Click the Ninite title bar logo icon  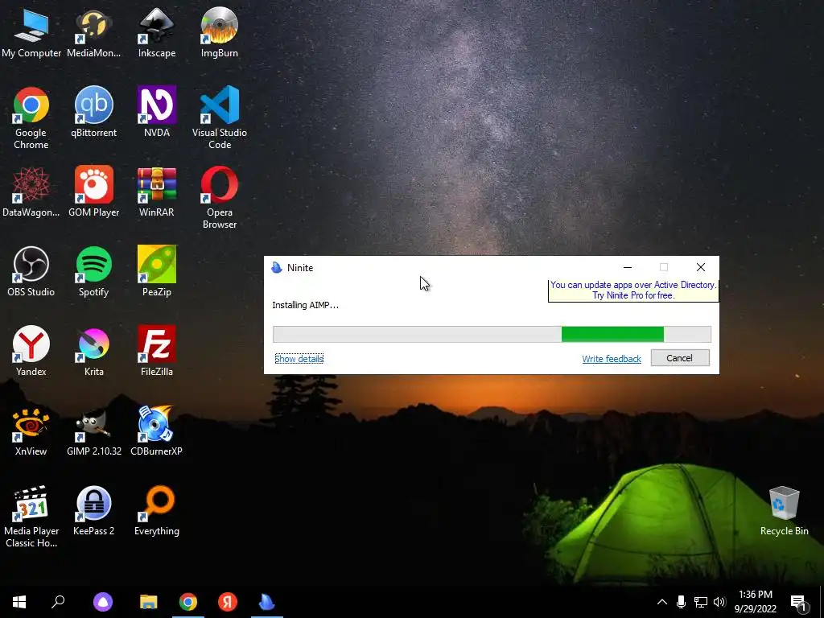tap(277, 267)
